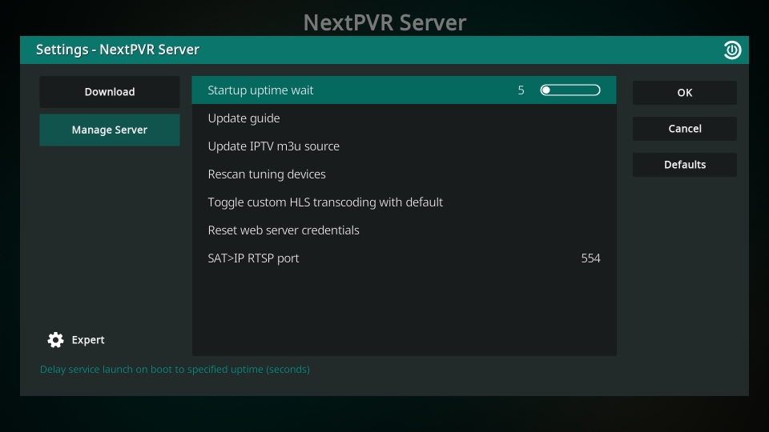The height and width of the screenshot is (432, 769).
Task: Select the Startup uptime wait setting
Action: pyautogui.click(x=260, y=90)
